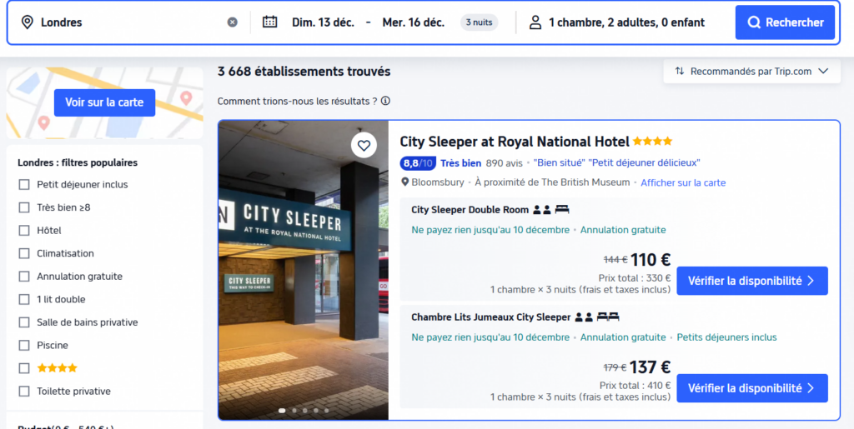Check the 'Annulation gratuite' filter box
The image size is (854, 429).
tap(24, 277)
